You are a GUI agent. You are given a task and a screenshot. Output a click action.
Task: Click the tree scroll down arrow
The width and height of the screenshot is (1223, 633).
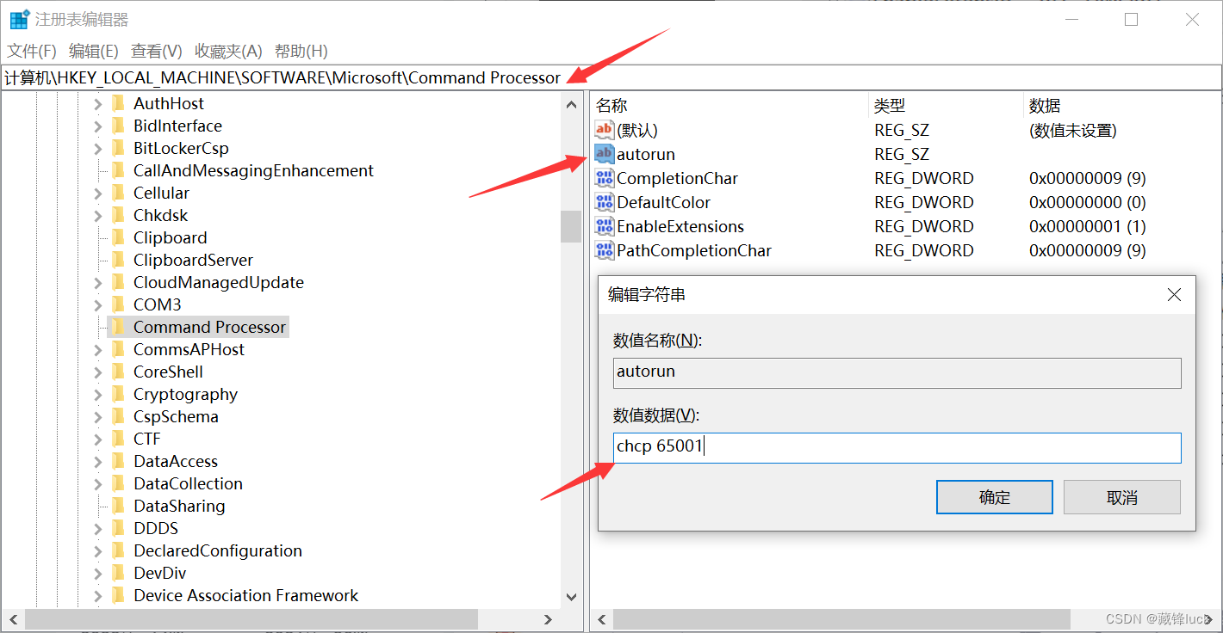pyautogui.click(x=571, y=597)
